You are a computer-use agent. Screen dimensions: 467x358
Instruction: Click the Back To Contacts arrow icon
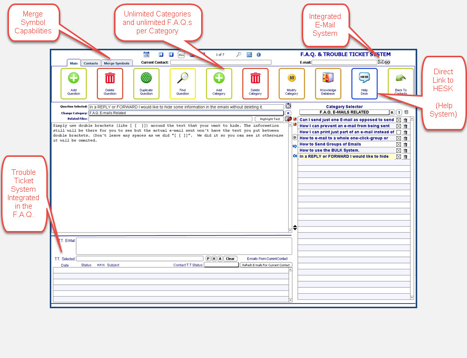click(400, 80)
